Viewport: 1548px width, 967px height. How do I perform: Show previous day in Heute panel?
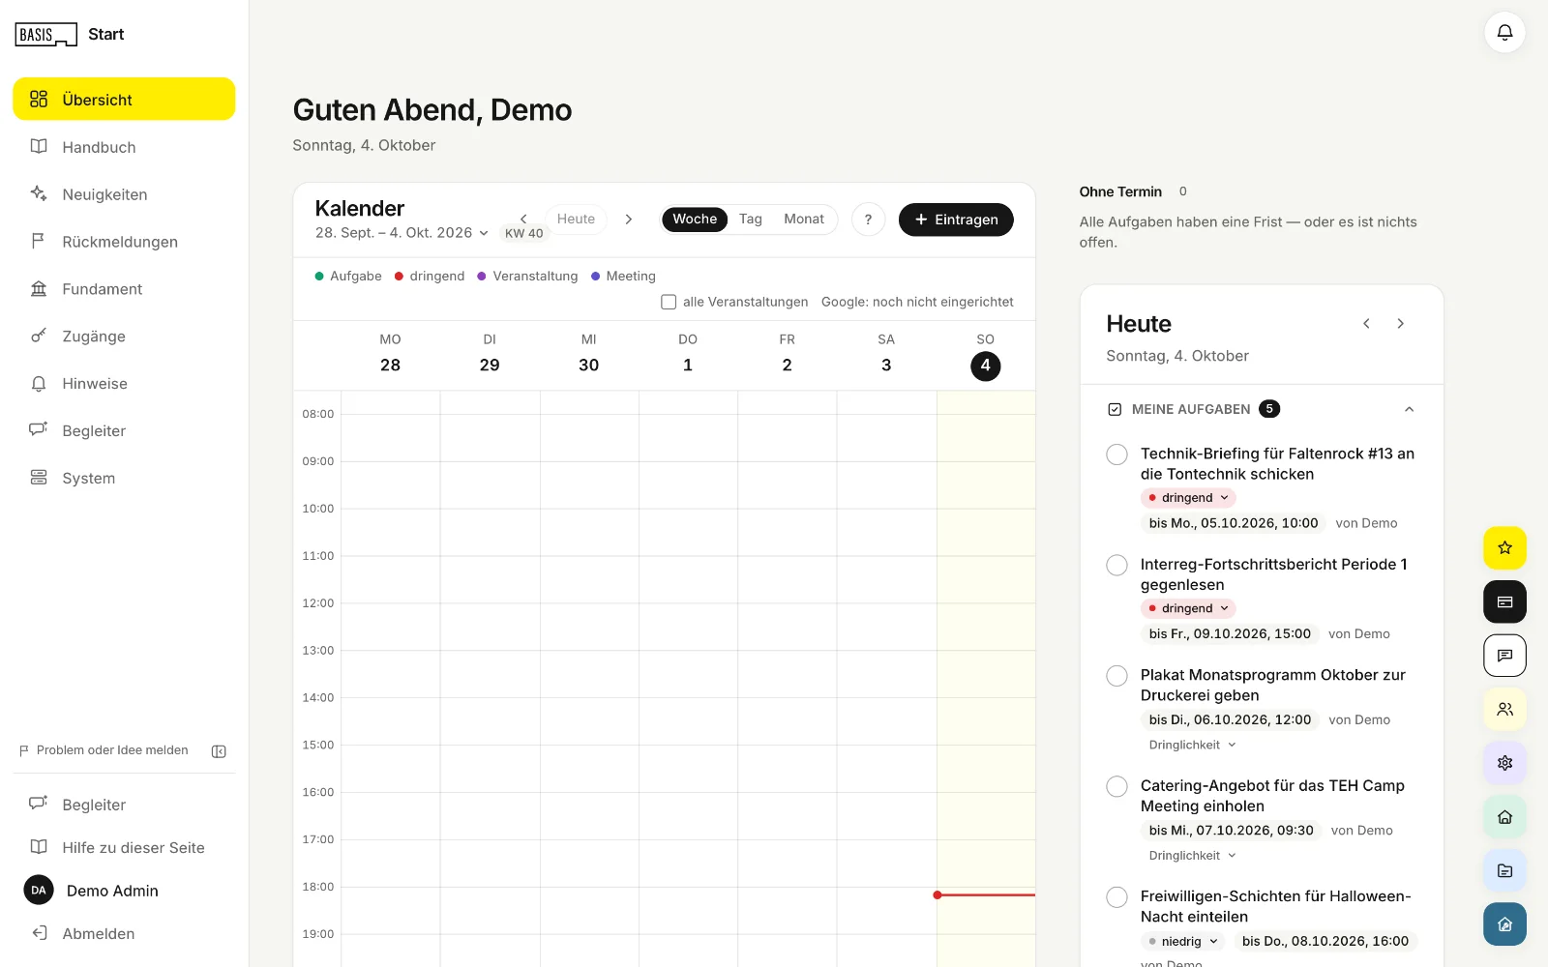[1366, 323]
